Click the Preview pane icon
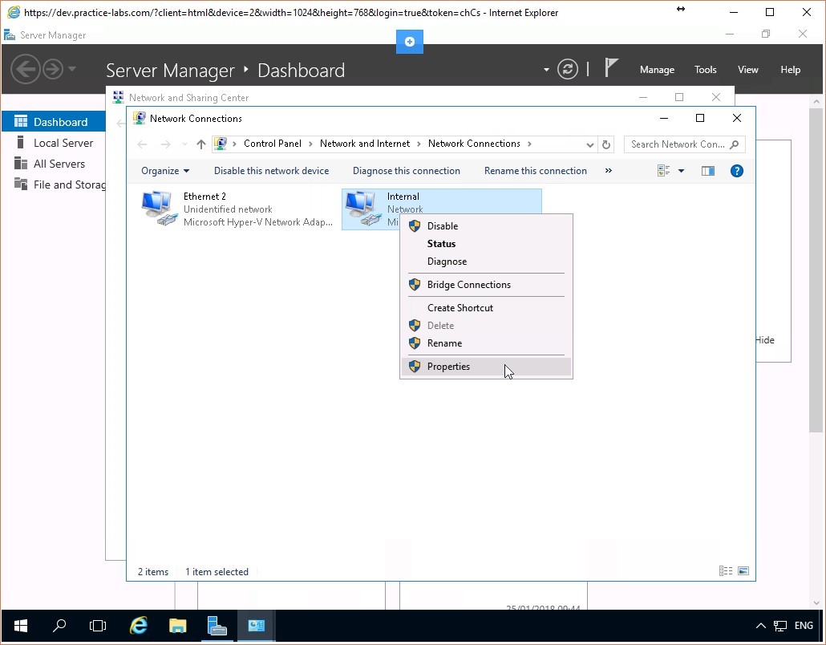The width and height of the screenshot is (826, 645). click(x=707, y=170)
